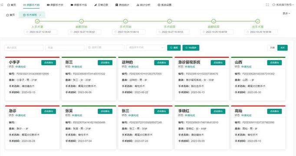Viewport: 296px width, 156px height.
Task: Click the His同步 sync button
Action: (191, 48)
